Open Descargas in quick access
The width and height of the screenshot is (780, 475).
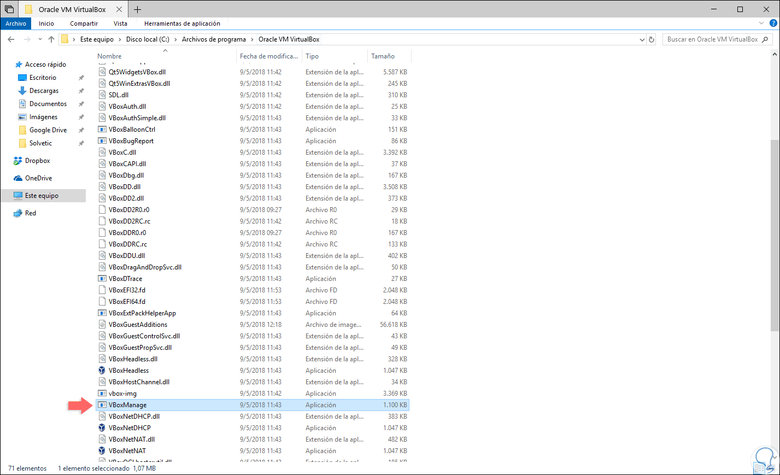[x=44, y=91]
